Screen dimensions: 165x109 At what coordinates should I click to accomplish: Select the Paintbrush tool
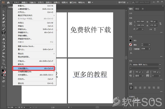(4, 29)
